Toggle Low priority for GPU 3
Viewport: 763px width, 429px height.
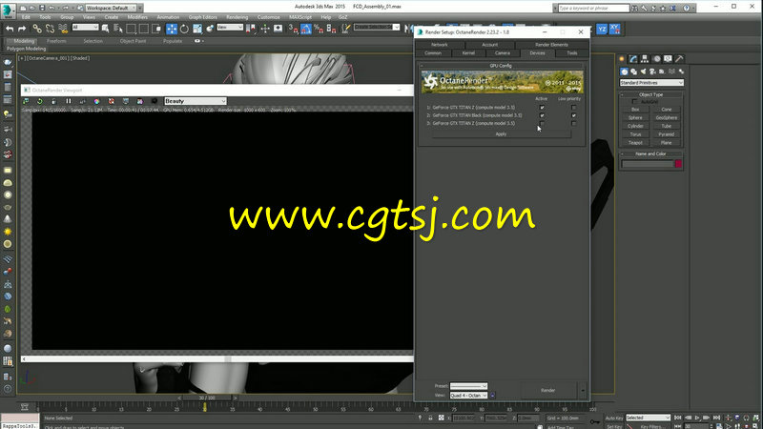click(574, 124)
